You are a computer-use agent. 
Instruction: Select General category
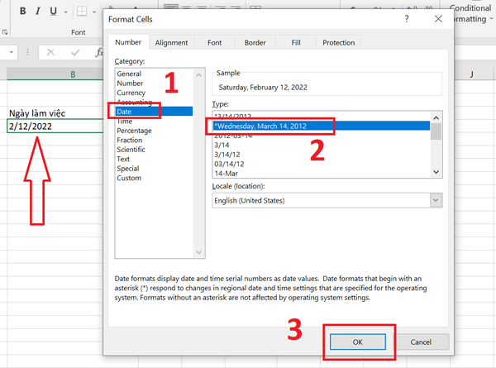(154, 74)
